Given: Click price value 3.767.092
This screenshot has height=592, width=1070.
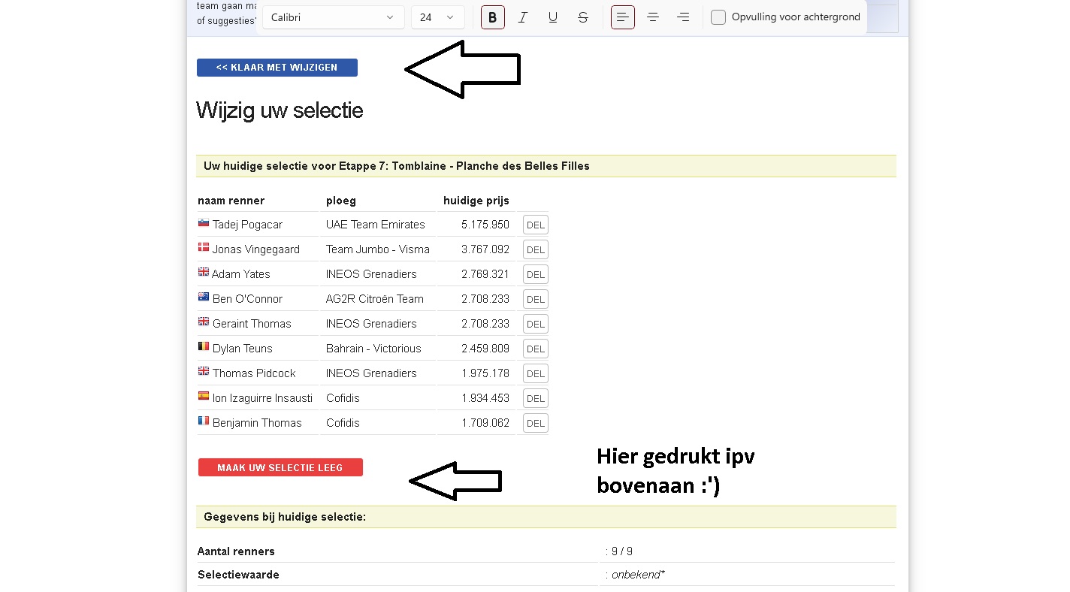Looking at the screenshot, I should point(485,249).
